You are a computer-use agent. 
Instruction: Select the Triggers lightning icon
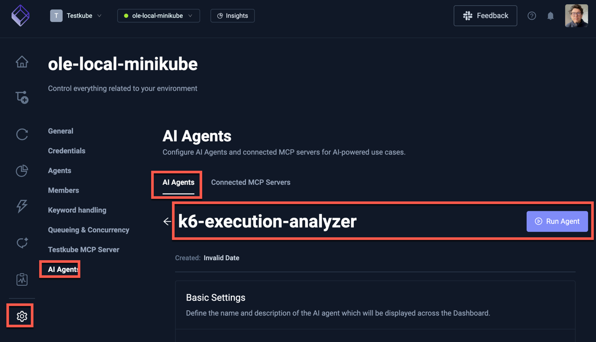point(21,206)
